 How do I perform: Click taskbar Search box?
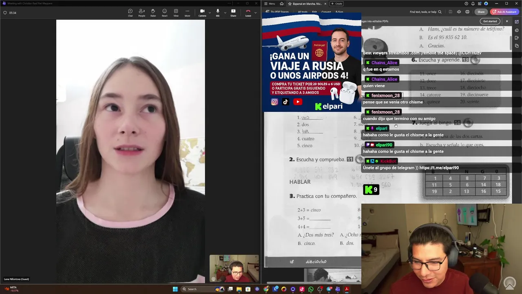click(203, 289)
